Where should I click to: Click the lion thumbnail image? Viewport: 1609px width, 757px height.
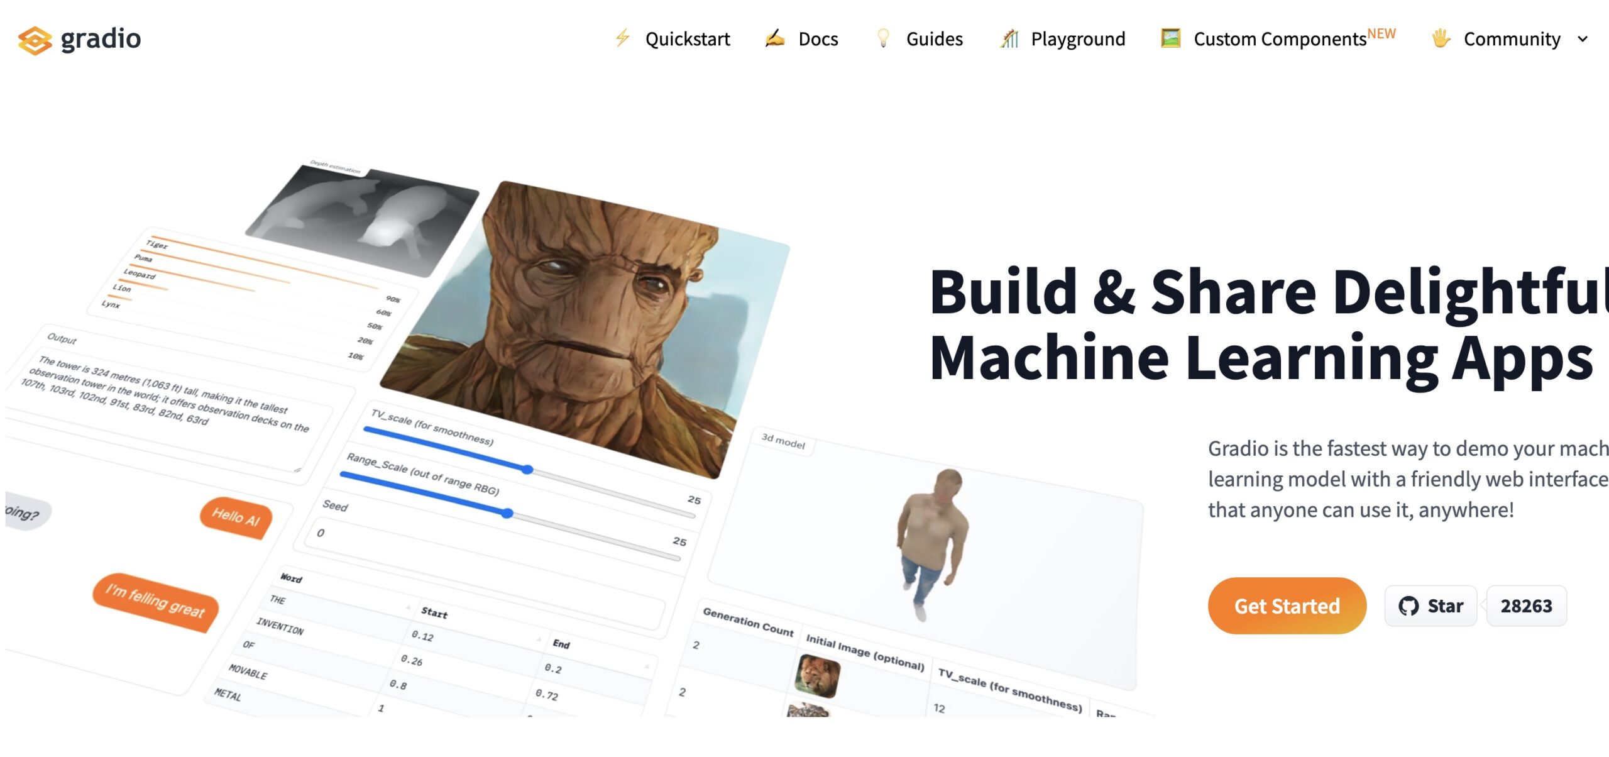(x=817, y=675)
